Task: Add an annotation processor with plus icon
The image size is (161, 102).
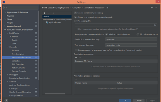Action: [x=76, y=58]
